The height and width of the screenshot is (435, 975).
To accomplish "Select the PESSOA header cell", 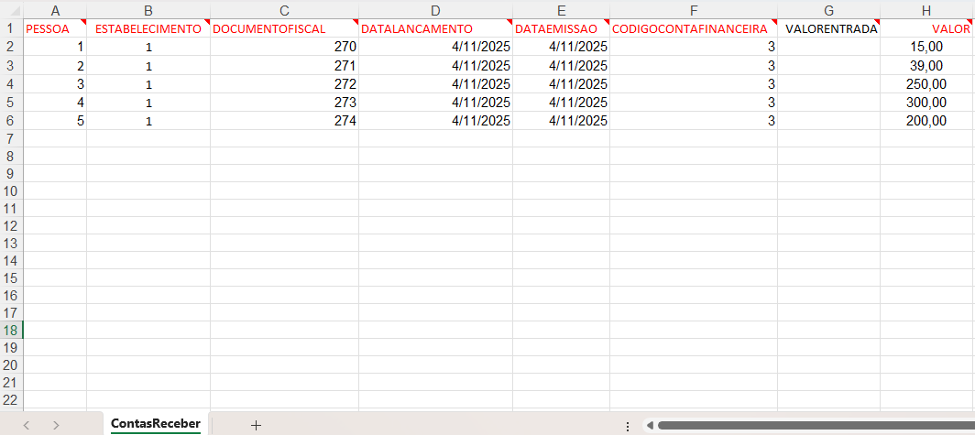I will (x=55, y=28).
